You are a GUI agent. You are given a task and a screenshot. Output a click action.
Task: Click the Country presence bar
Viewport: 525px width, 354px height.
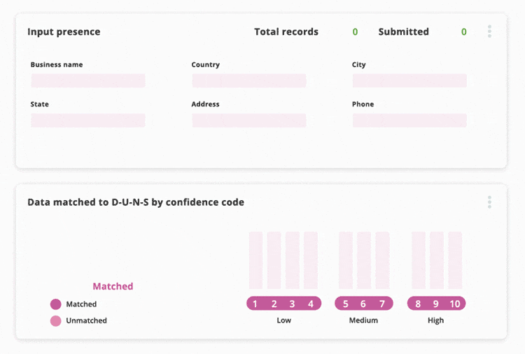tap(248, 81)
